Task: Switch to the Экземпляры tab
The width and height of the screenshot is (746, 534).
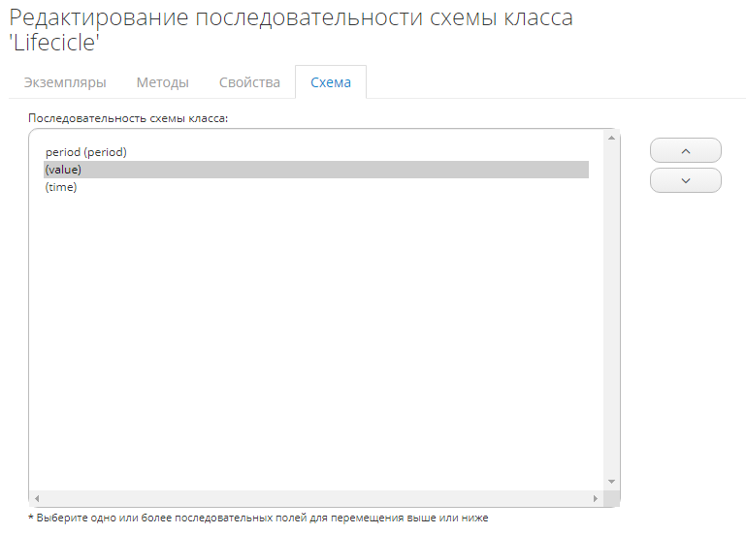Action: coord(64,82)
